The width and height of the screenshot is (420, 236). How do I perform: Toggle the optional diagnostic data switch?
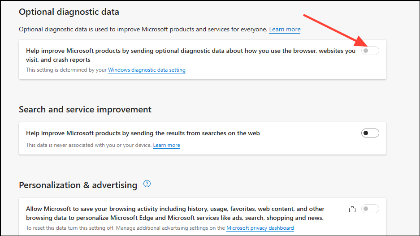tap(370, 51)
